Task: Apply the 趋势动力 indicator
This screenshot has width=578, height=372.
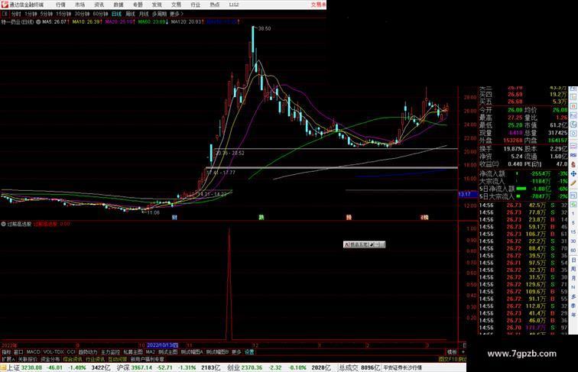Action: click(88, 352)
